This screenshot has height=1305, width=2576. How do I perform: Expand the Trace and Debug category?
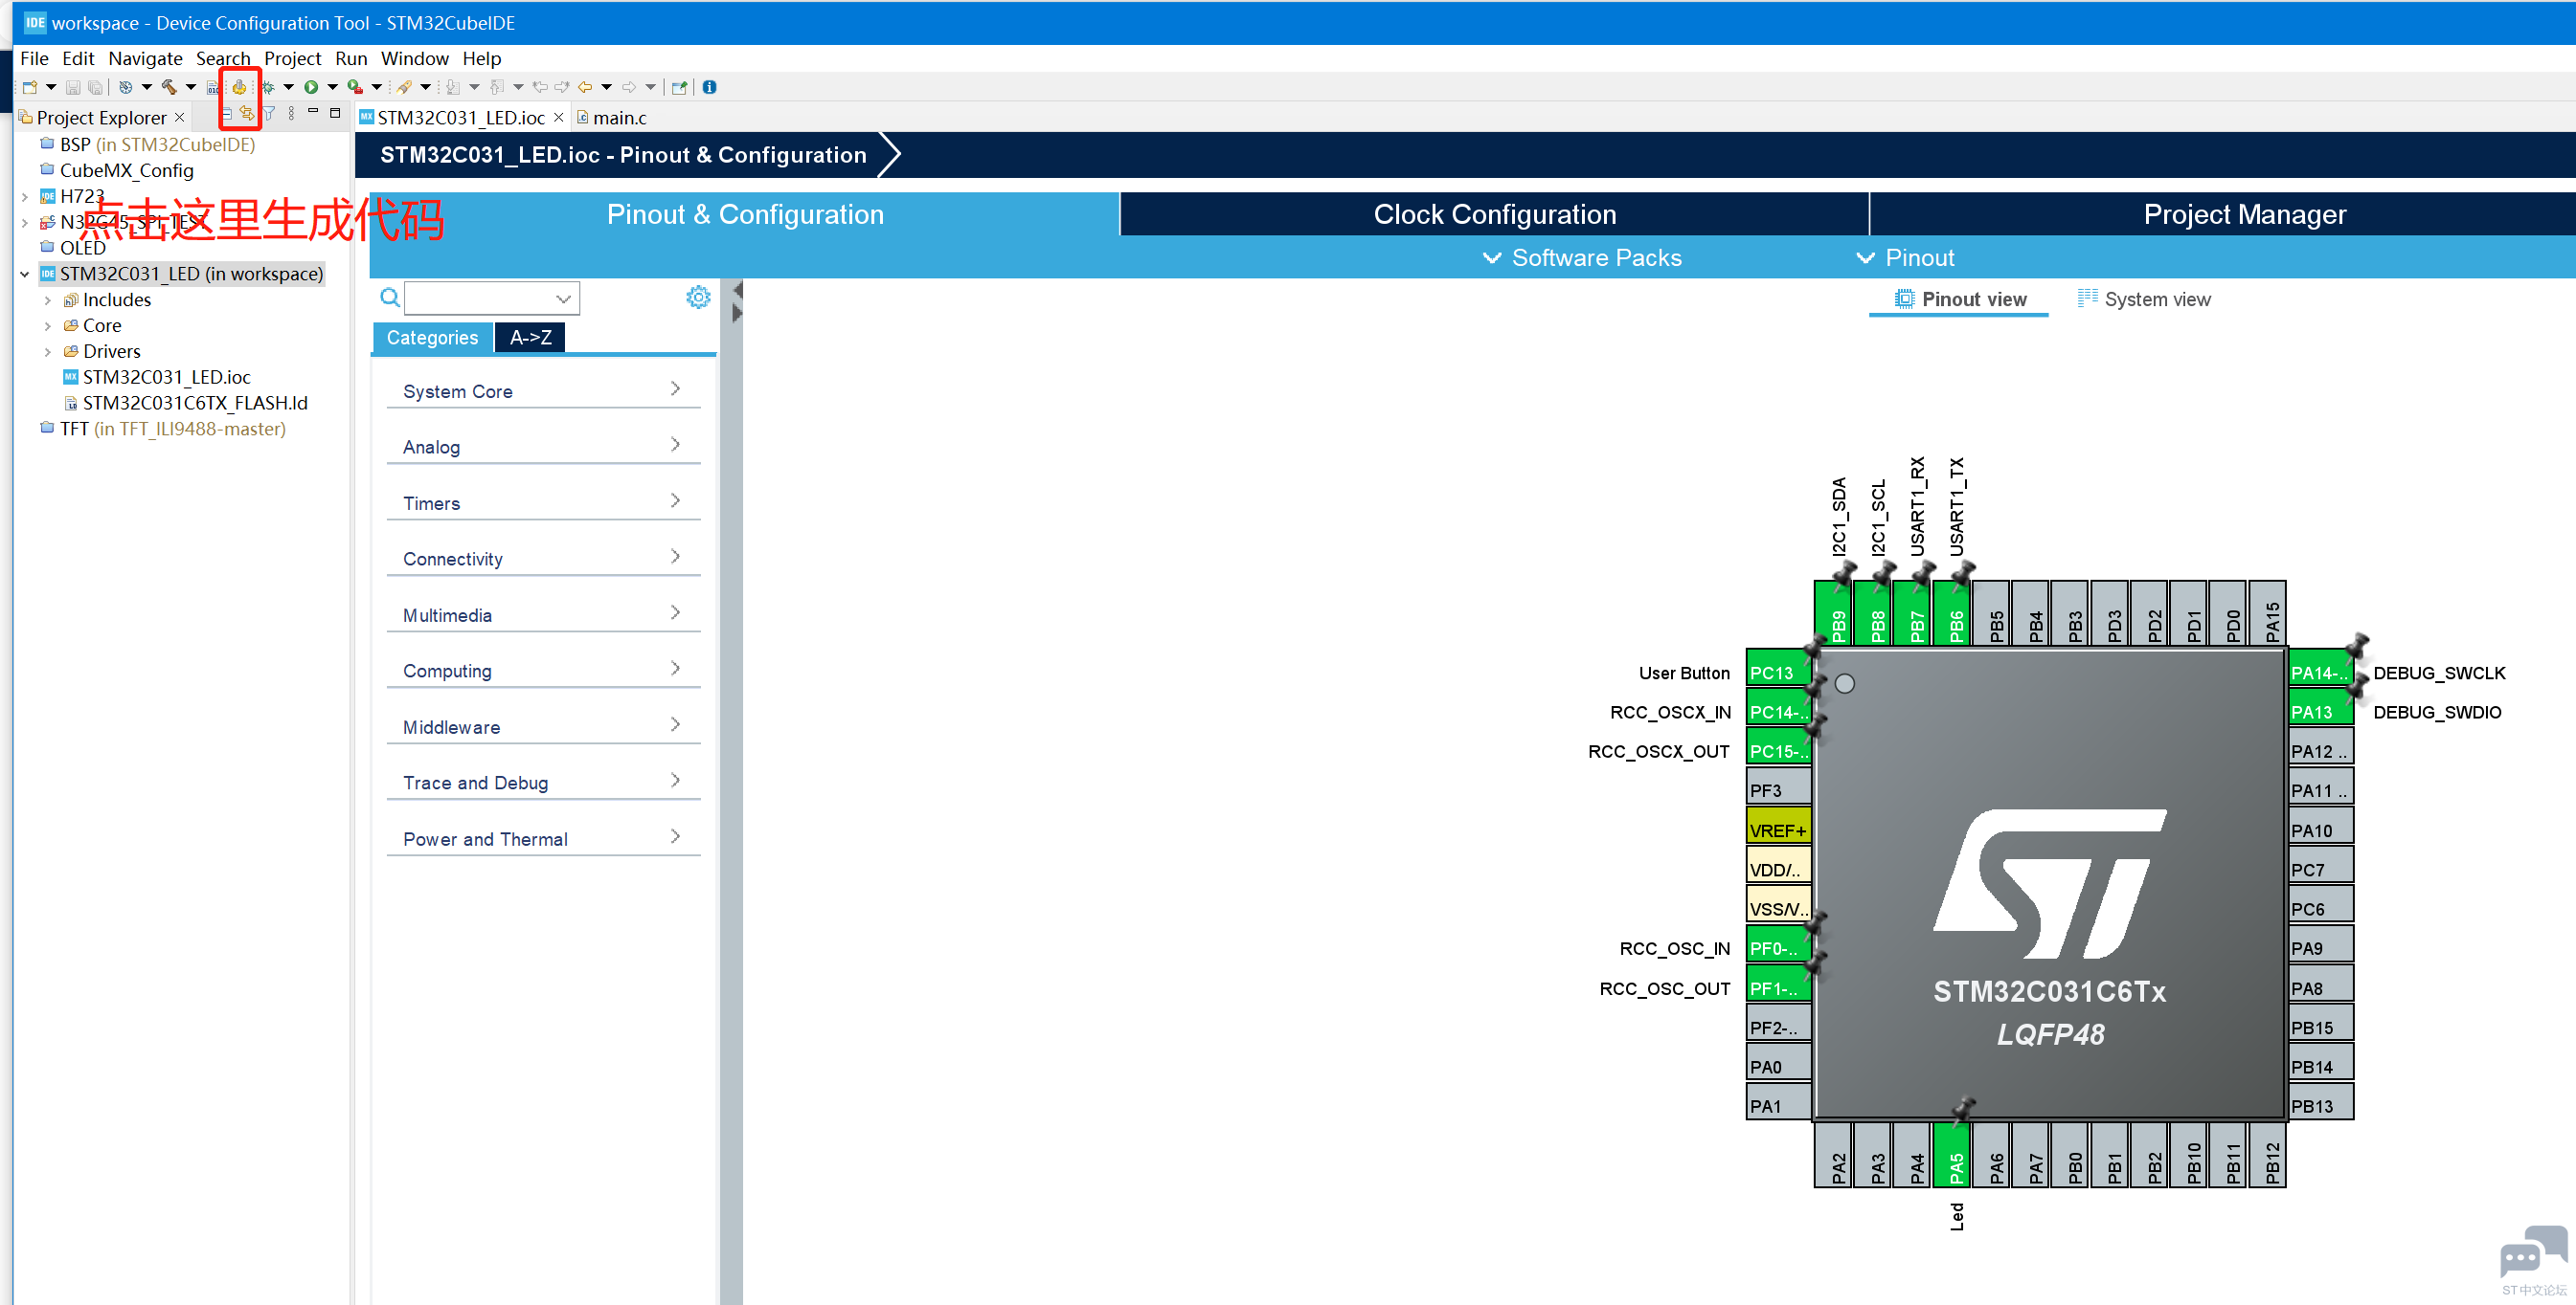coord(543,783)
